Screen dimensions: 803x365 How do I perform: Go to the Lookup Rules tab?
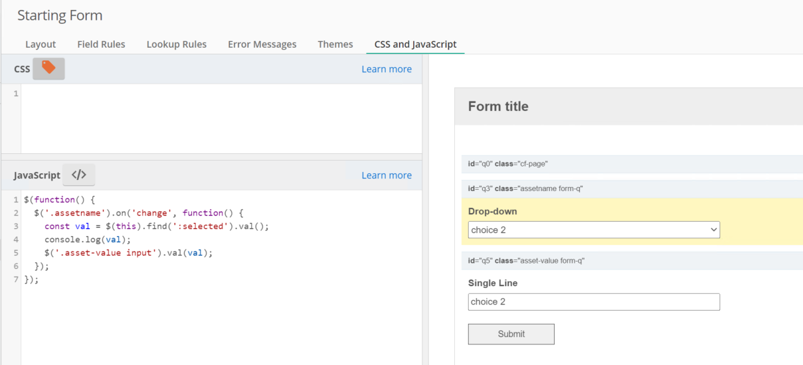point(177,44)
